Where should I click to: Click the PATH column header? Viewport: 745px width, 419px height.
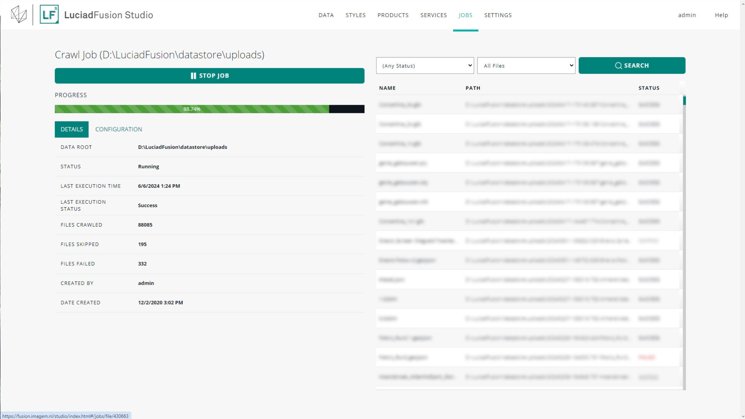pos(473,88)
